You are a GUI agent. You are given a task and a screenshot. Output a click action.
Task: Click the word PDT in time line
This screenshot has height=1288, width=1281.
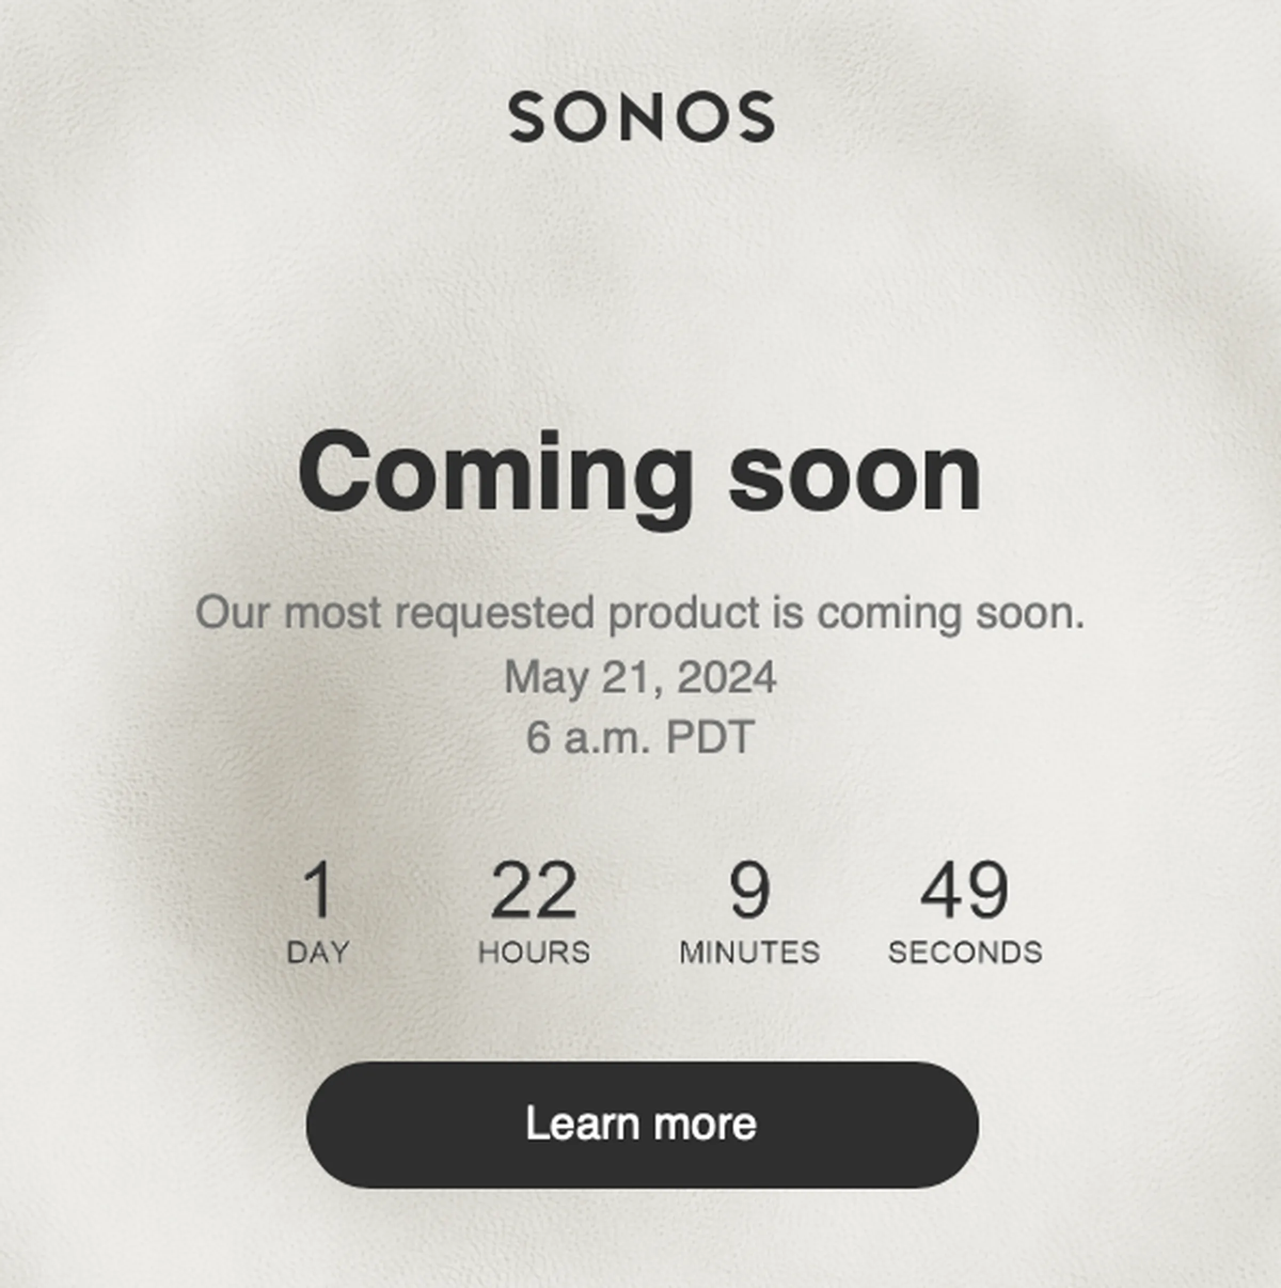710,737
